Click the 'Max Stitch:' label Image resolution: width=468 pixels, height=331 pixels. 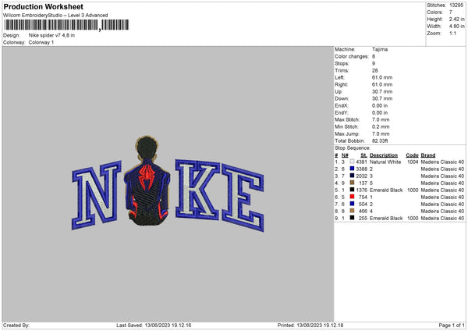[347, 119]
